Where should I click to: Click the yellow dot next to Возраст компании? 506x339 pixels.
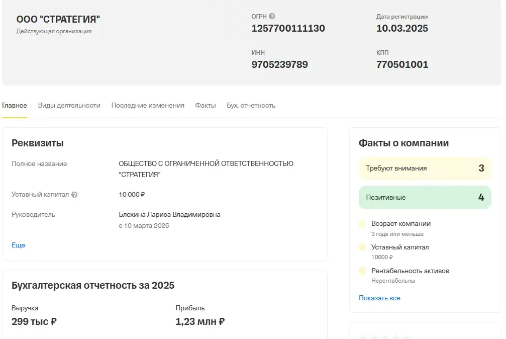point(362,224)
